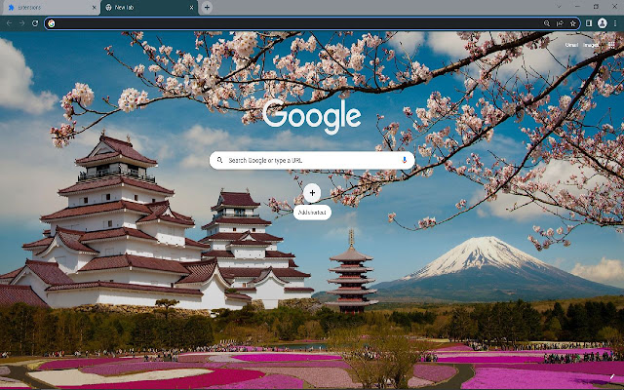This screenshot has width=624, height=390.
Task: Open the tab search dropdown chevron
Action: coord(559,7)
